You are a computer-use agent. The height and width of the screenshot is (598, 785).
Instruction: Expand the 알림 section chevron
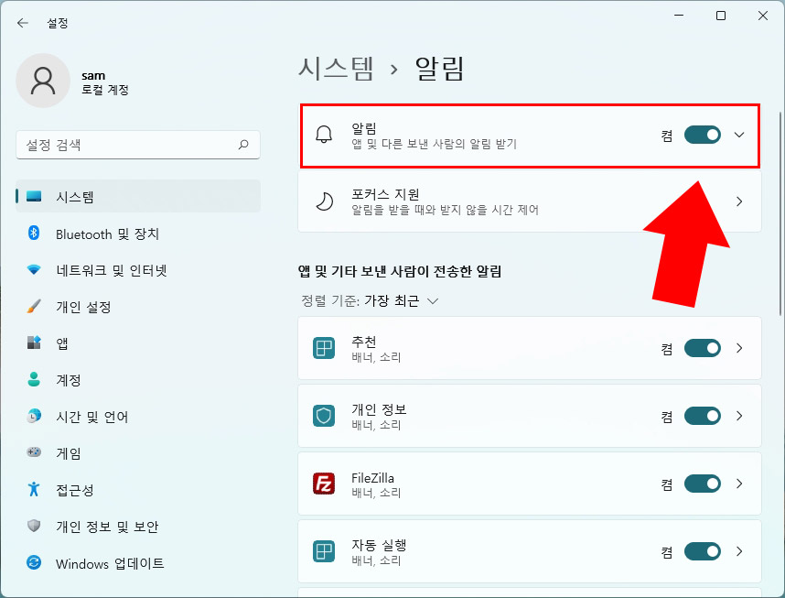pos(739,135)
